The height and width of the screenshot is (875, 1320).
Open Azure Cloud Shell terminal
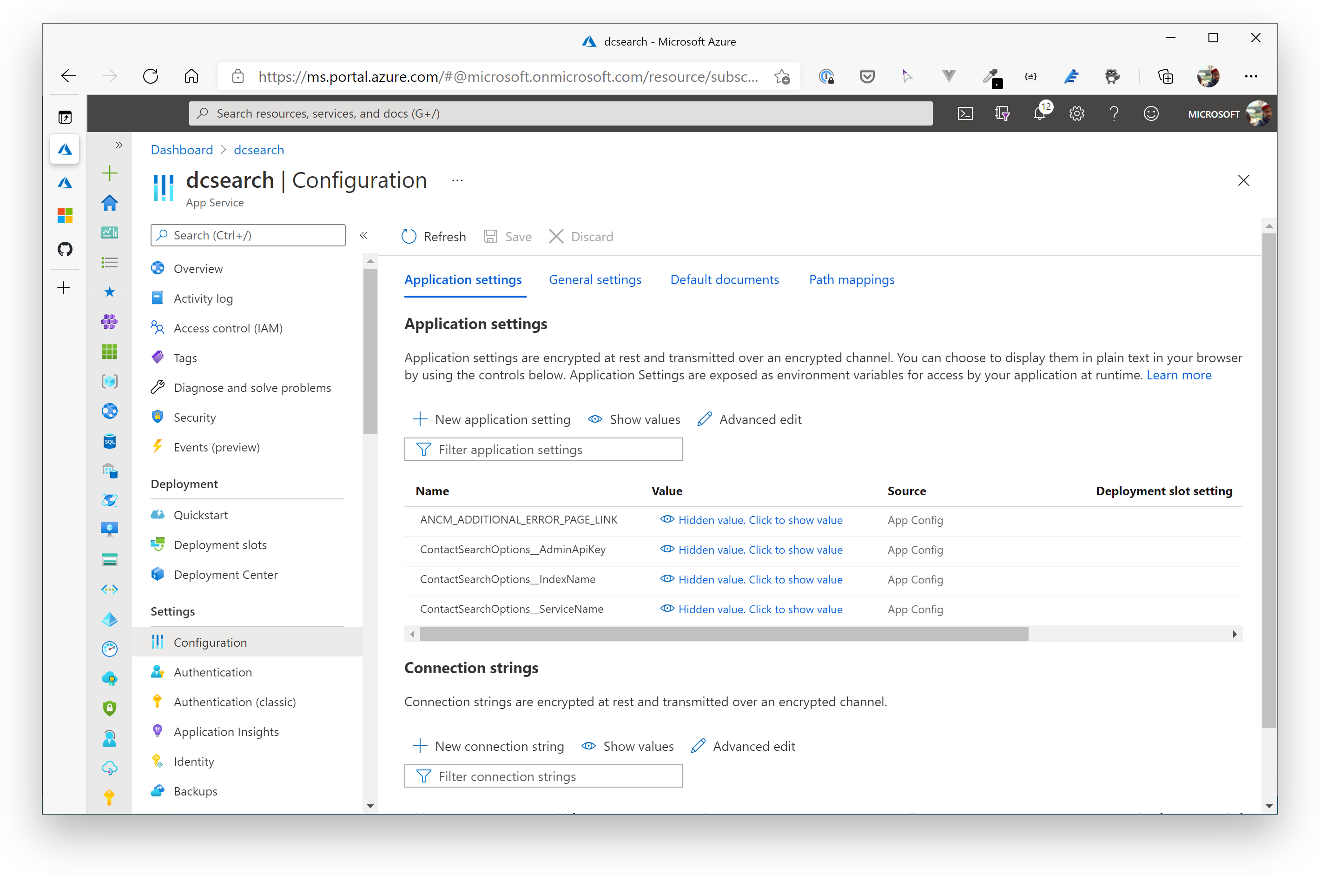pos(966,113)
